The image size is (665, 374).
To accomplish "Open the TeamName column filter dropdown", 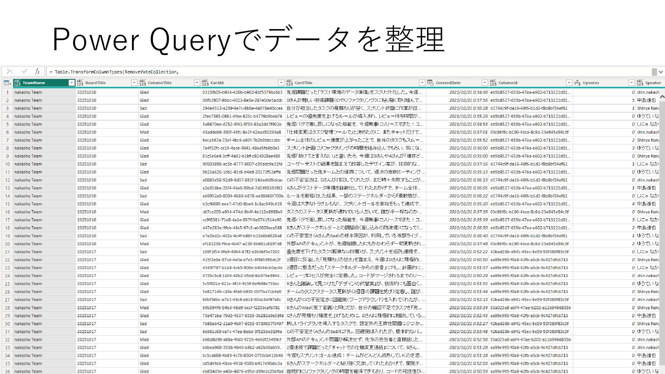I will tap(71, 83).
